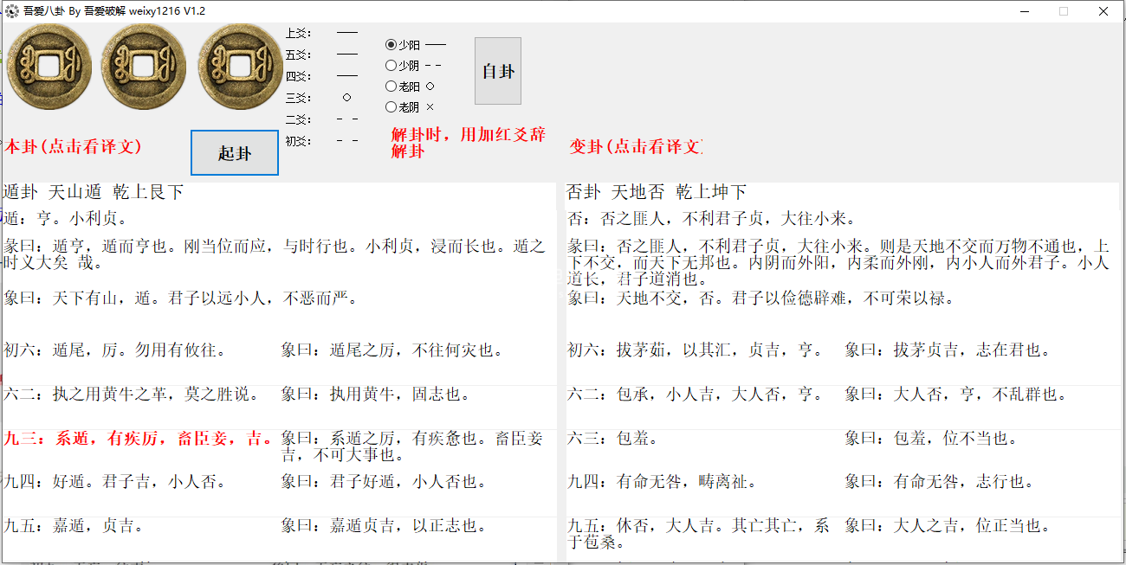Click 彖曰：否之匪人 passage in right pane

pos(838,263)
